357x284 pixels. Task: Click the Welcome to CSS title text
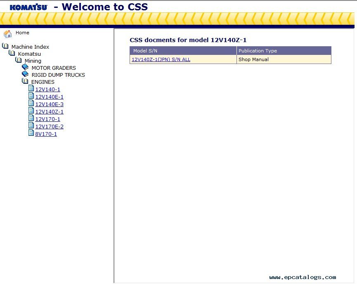pos(105,7)
